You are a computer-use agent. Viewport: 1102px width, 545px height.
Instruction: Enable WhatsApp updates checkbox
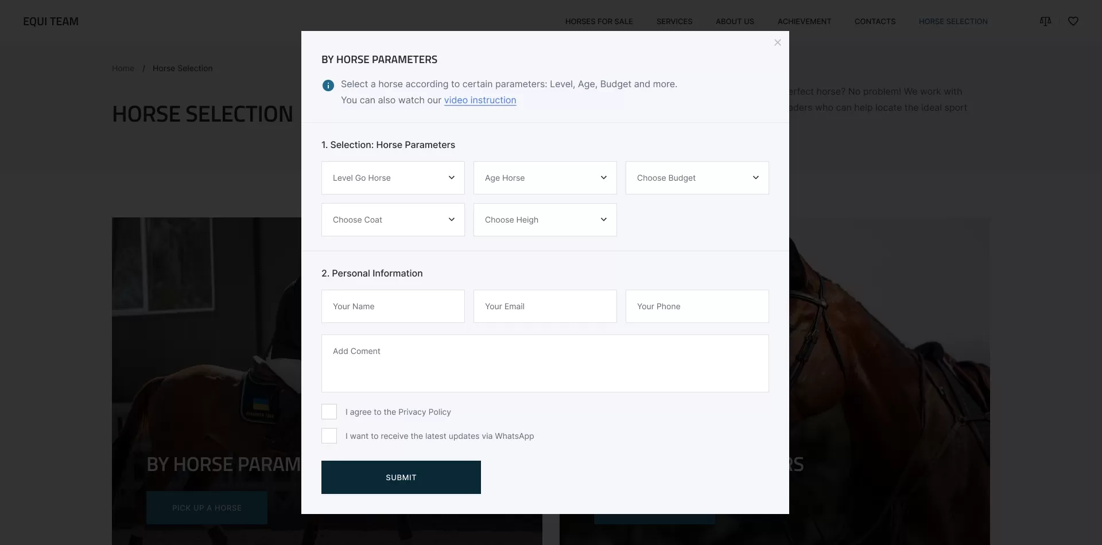(x=329, y=436)
